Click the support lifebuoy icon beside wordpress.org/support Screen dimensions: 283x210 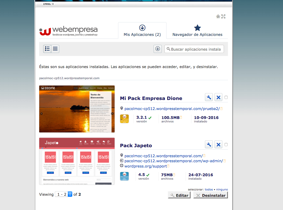(122, 166)
